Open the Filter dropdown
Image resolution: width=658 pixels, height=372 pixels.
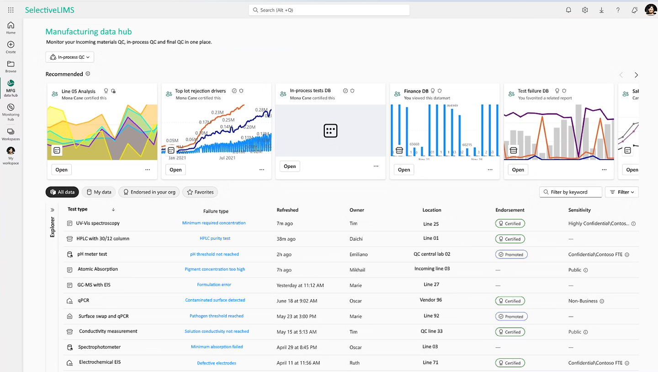[x=621, y=192]
